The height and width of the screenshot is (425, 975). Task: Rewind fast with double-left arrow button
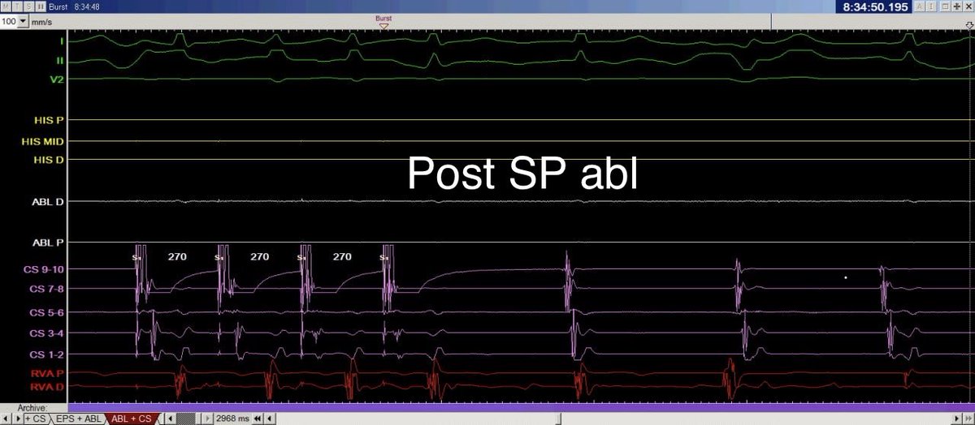coord(258,419)
